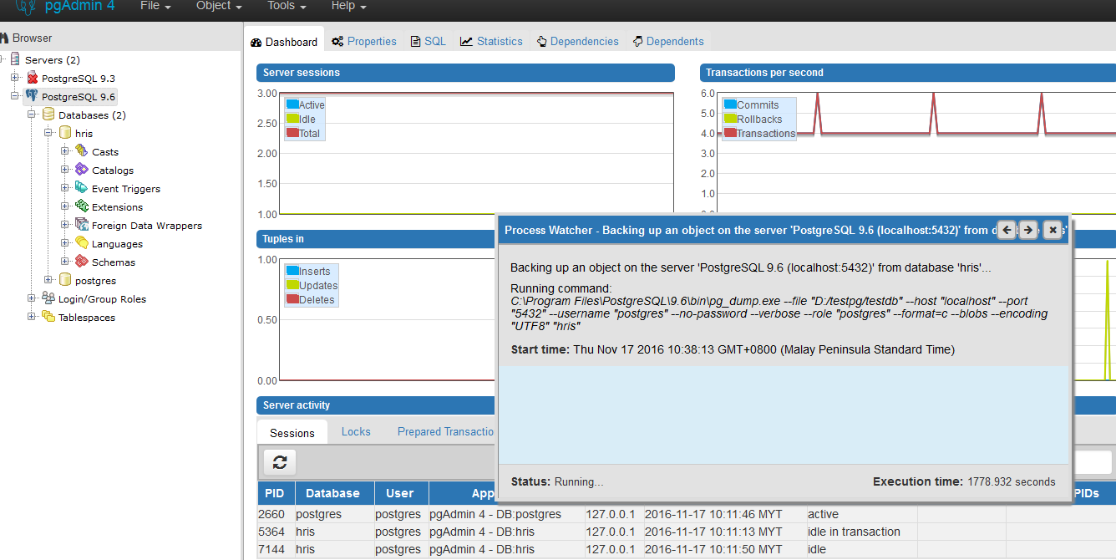Collapse the hris database node
The height and width of the screenshot is (560, 1116).
pyautogui.click(x=48, y=133)
